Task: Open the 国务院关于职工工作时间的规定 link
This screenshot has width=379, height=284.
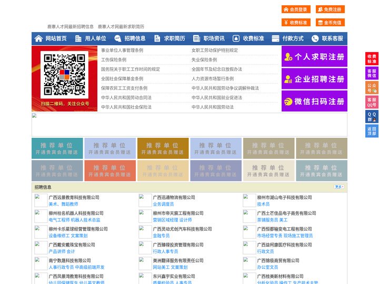Action: 131,69
